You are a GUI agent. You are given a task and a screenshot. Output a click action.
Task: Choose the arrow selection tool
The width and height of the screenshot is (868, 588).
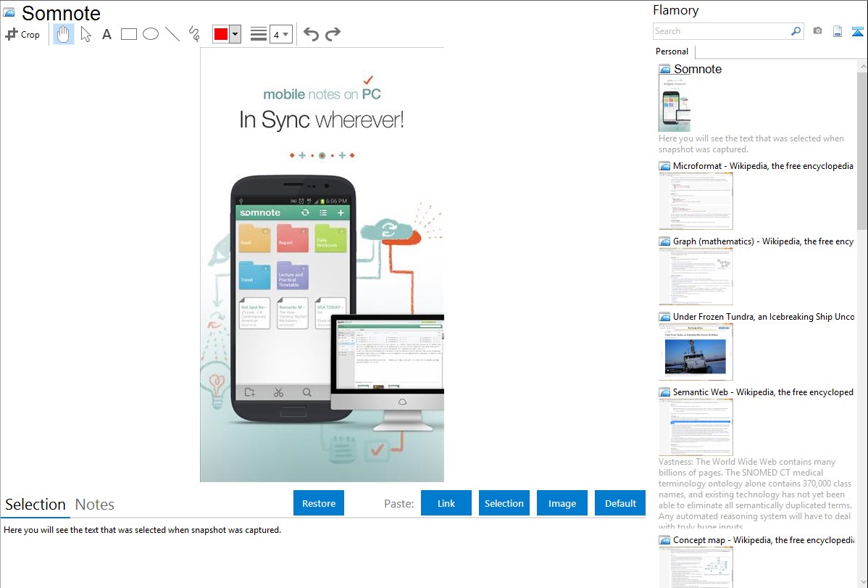tap(85, 34)
